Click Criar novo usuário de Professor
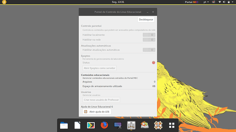The width and height of the screenshot is (236, 132). (x=101, y=100)
